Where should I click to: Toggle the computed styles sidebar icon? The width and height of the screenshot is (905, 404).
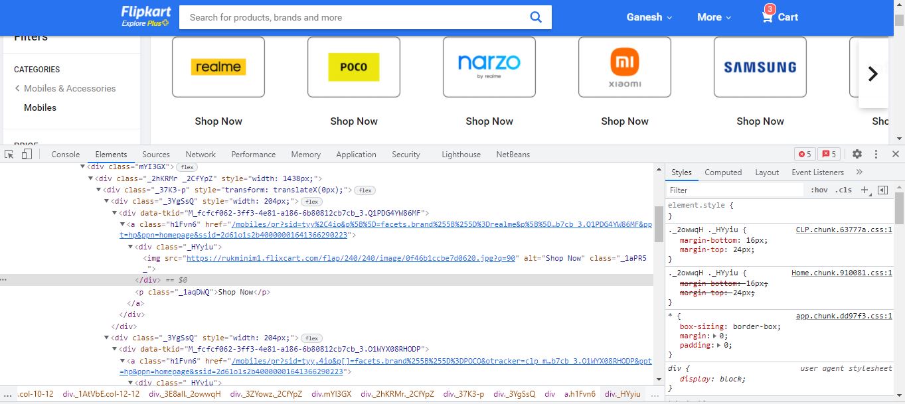[x=882, y=190]
